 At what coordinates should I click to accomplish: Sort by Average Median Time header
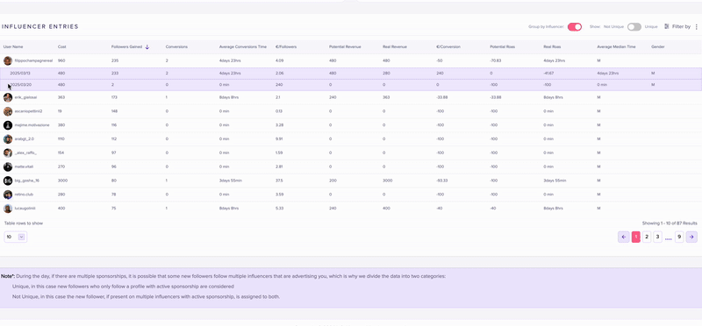[x=616, y=47]
